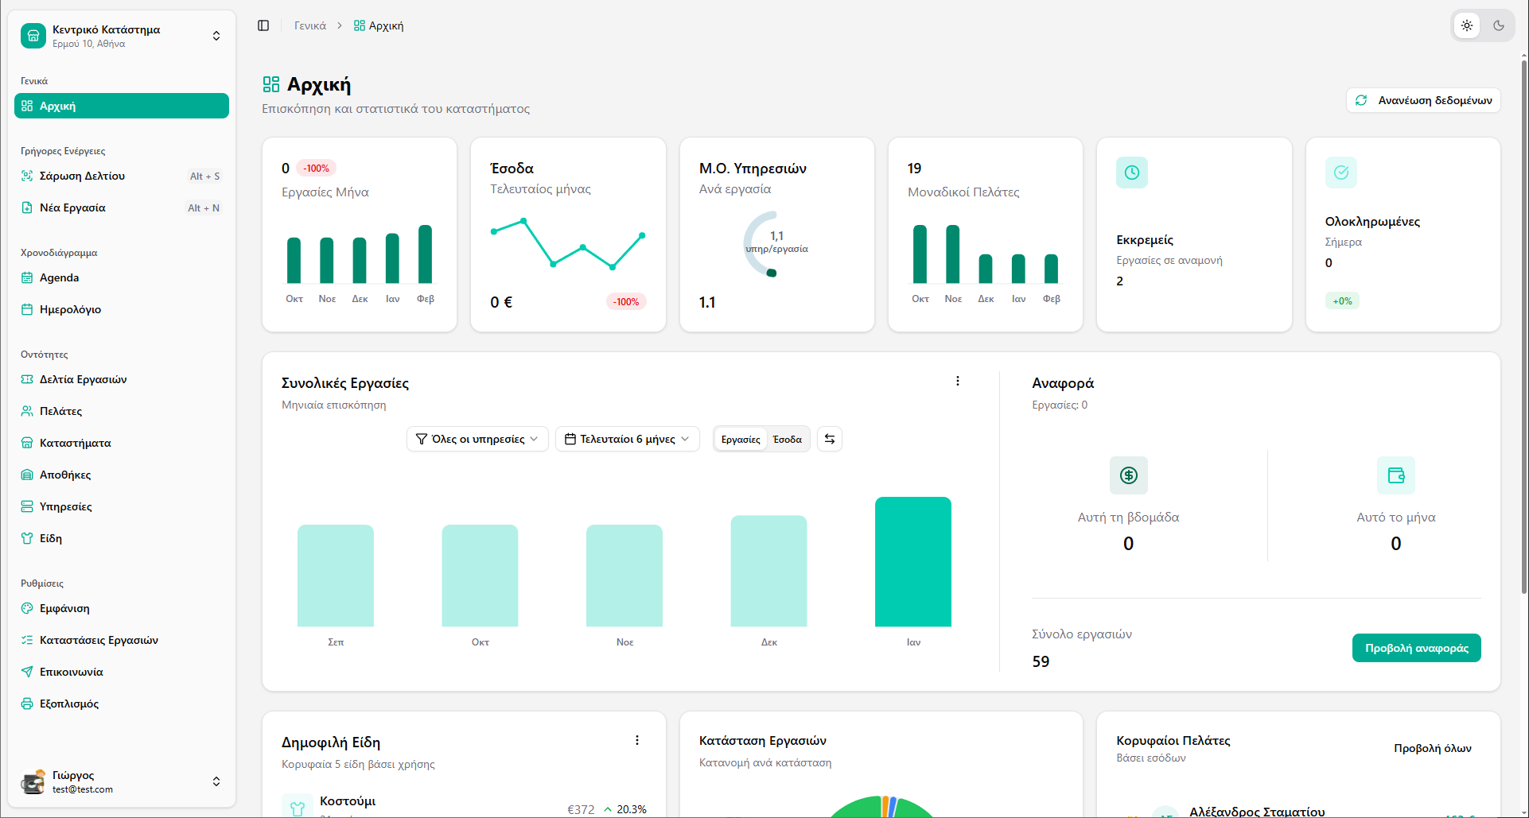The width and height of the screenshot is (1529, 818).
Task: Click the Επικοινωνία send icon
Action: coord(27,672)
